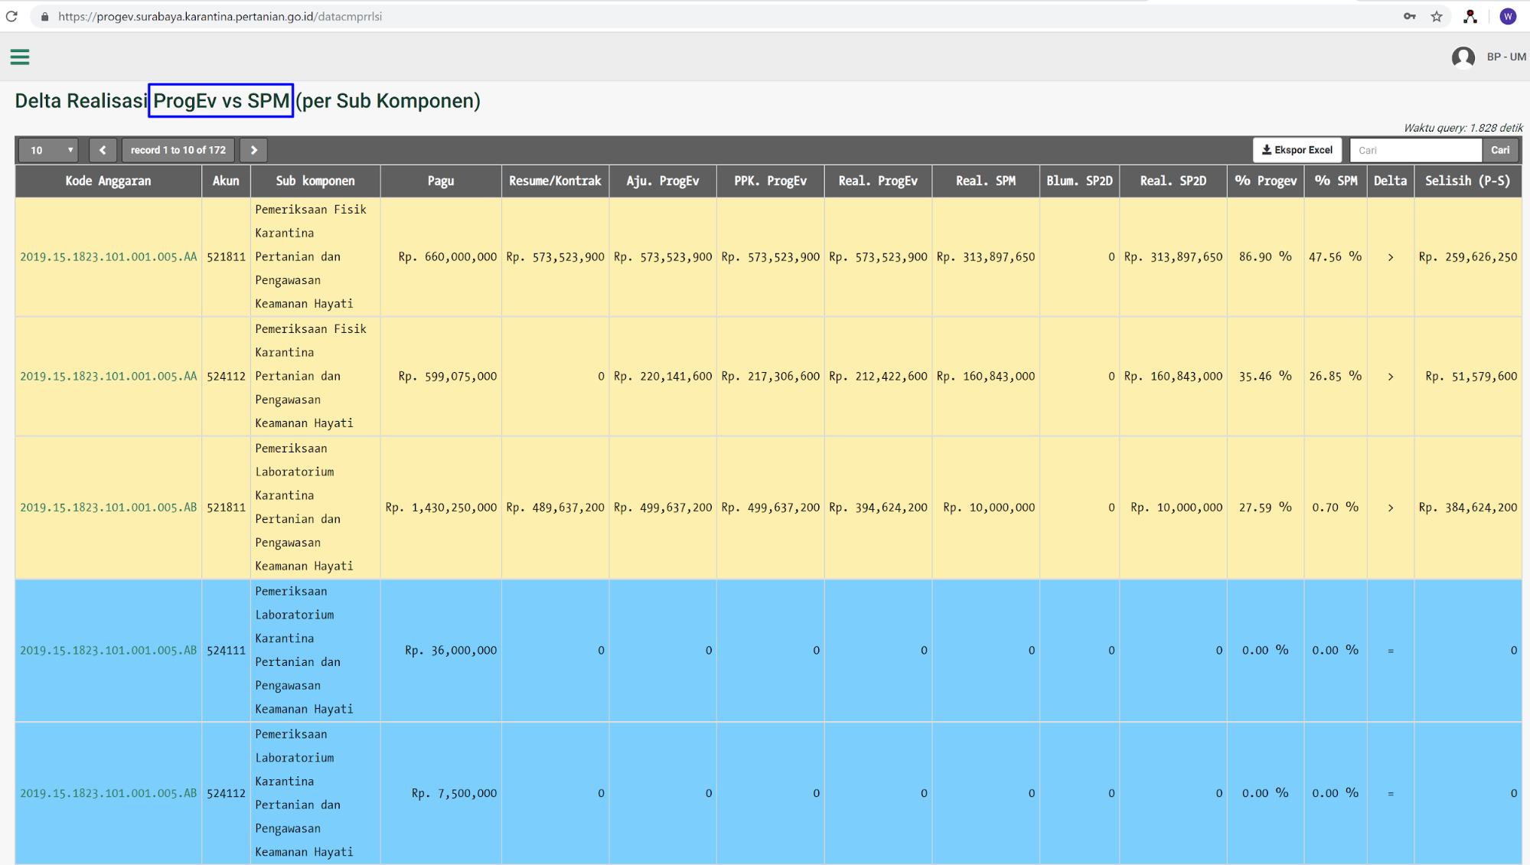Open rows-per-page dropdown showing 10

tap(50, 150)
